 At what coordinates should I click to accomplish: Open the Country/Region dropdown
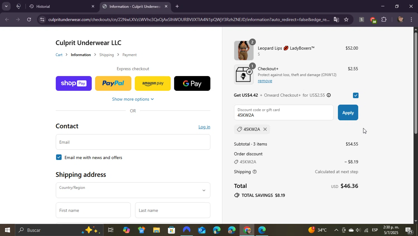(x=133, y=190)
